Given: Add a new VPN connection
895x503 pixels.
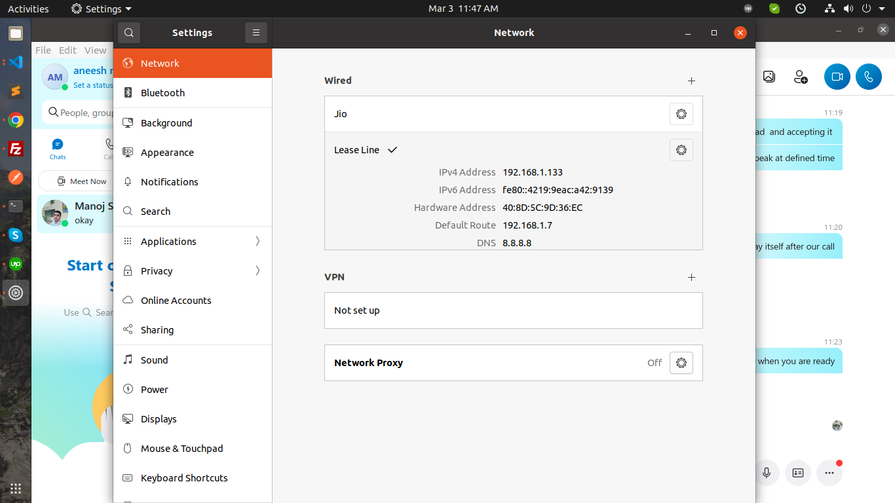Looking at the screenshot, I should 691,278.
